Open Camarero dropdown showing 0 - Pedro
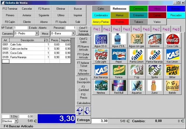Viewport: 186px width, 129px height. point(37,33)
